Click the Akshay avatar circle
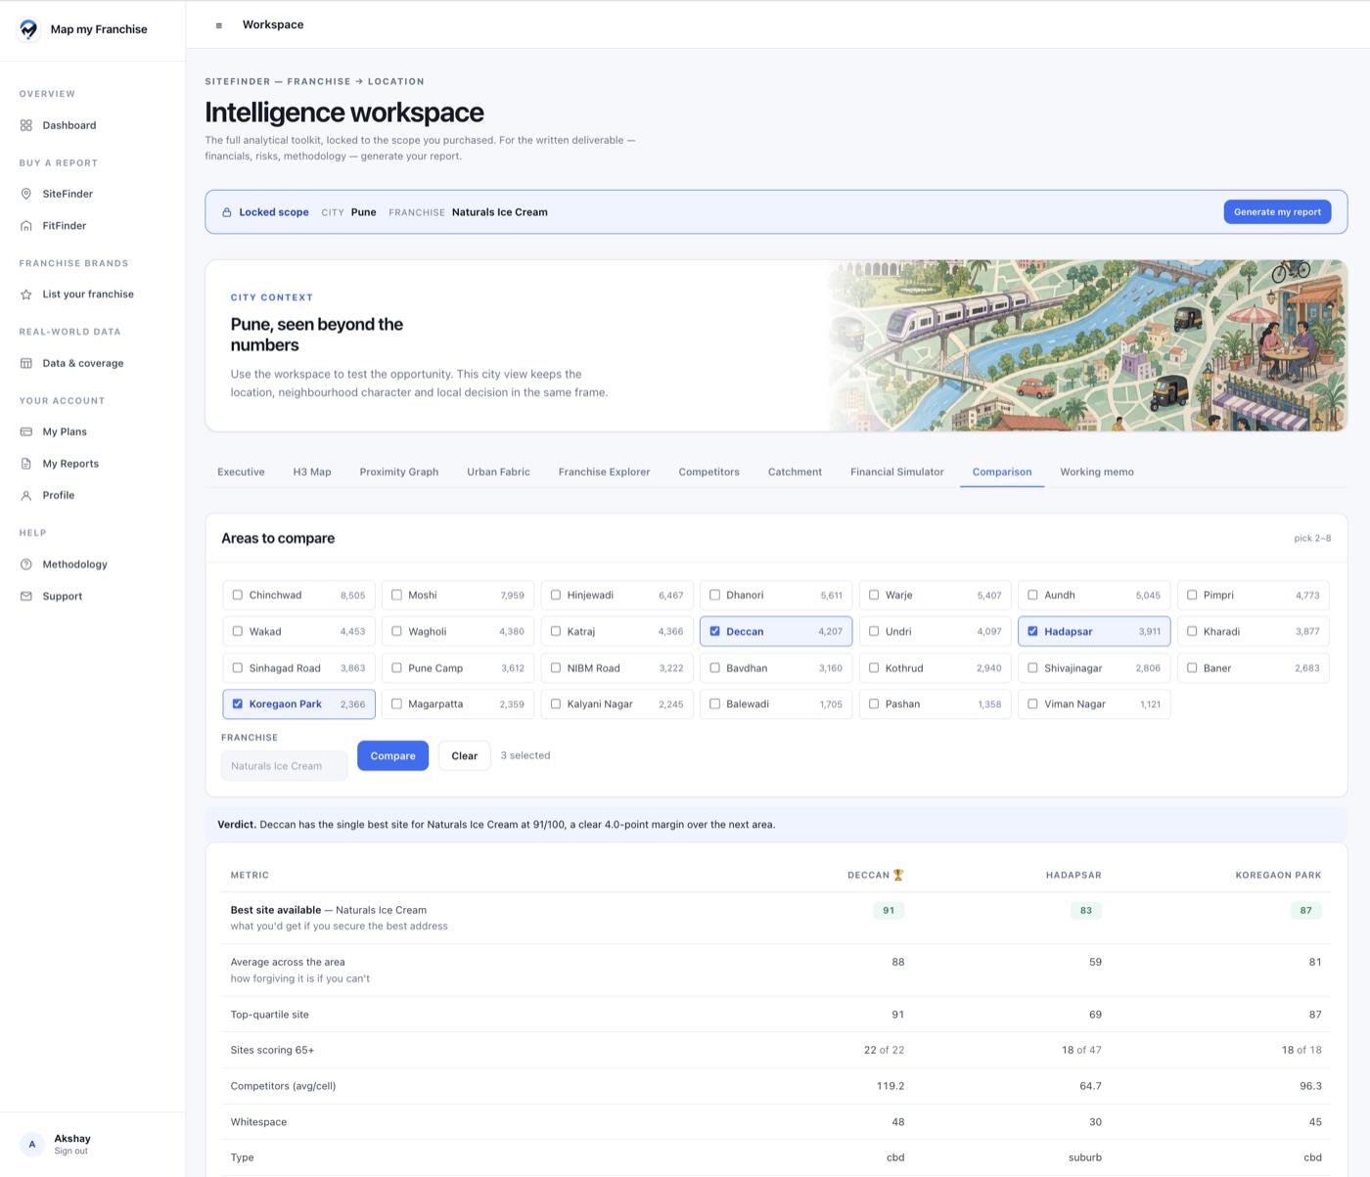Viewport: 1370px width, 1177px height. (32, 1144)
